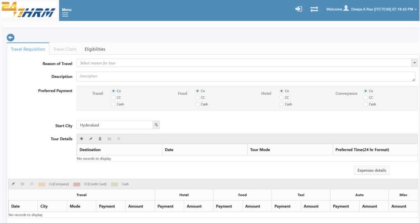Select Co radio for Conveyance payment
This screenshot has height=223, width=420.
click(x=365, y=91)
